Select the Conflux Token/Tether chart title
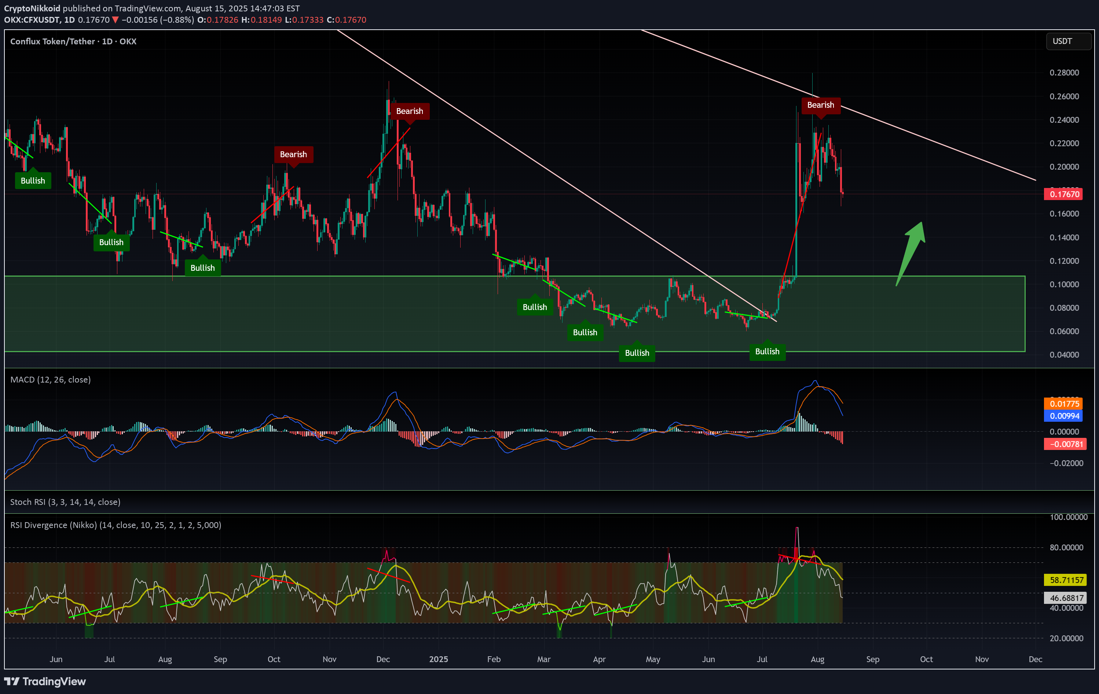 [73, 41]
